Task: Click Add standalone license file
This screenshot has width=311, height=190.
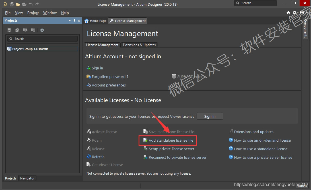Action: [171, 140]
